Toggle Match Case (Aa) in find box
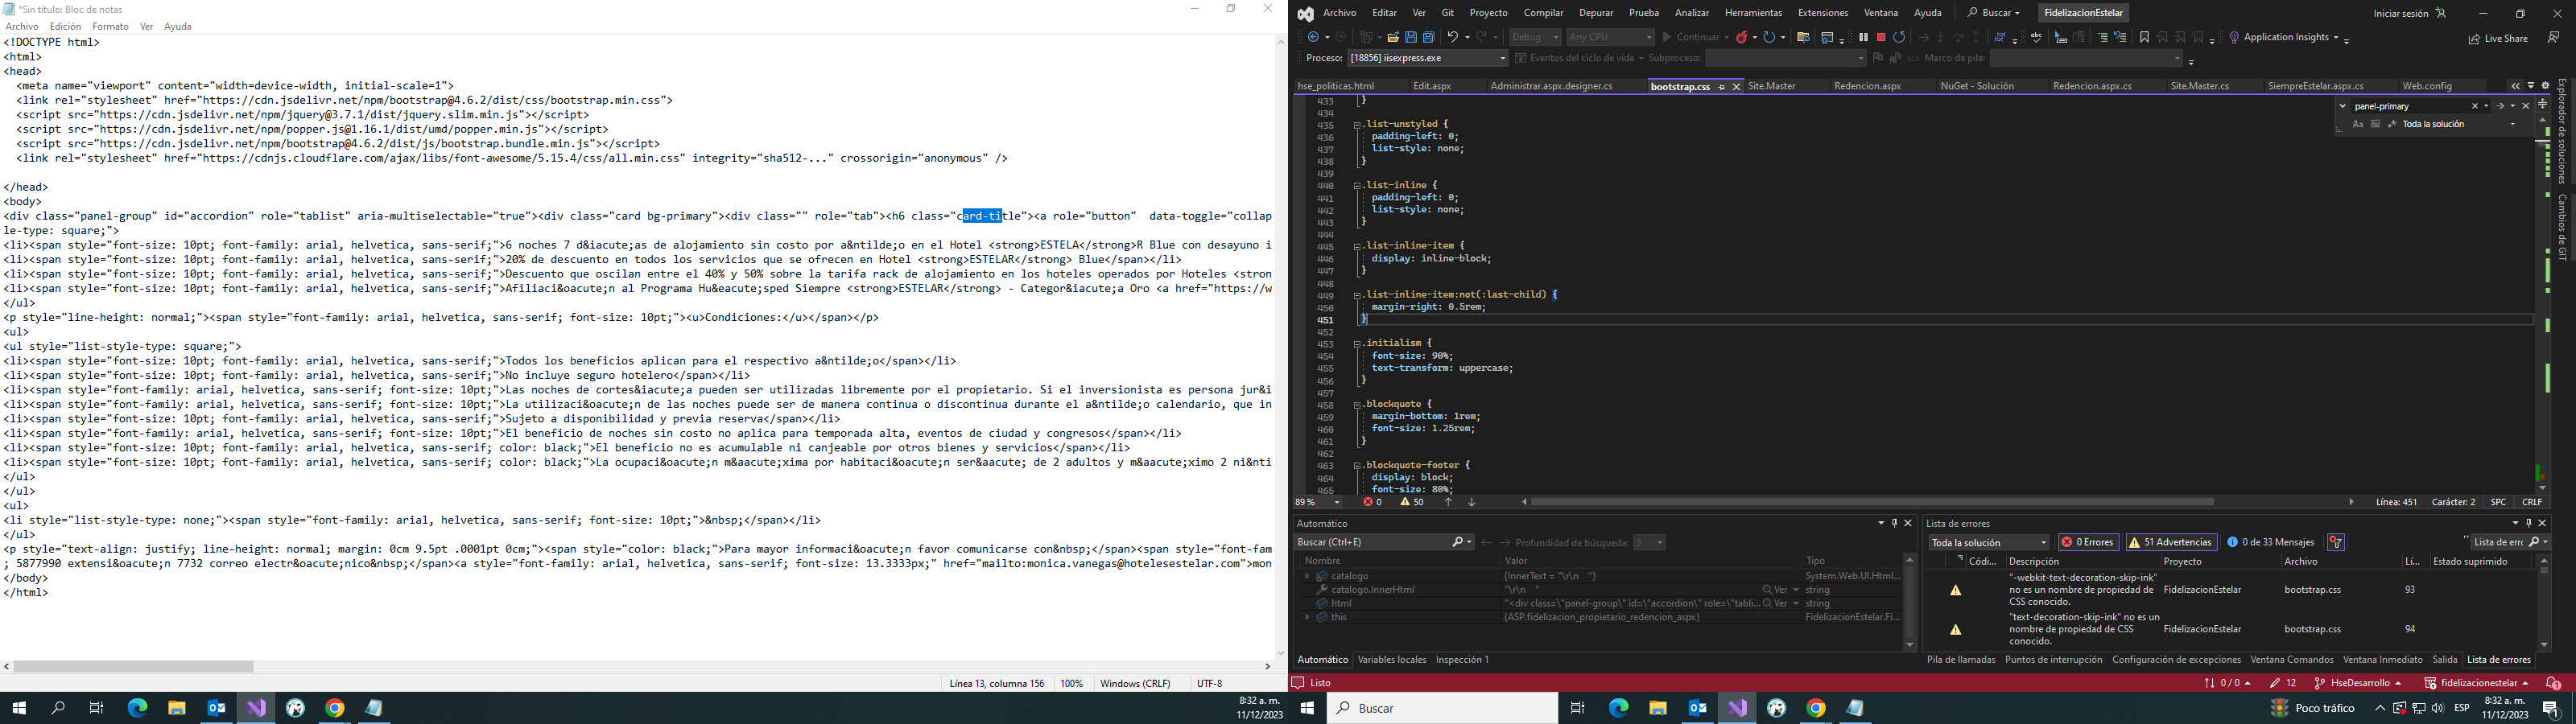The width and height of the screenshot is (2576, 724). pyautogui.click(x=2358, y=124)
